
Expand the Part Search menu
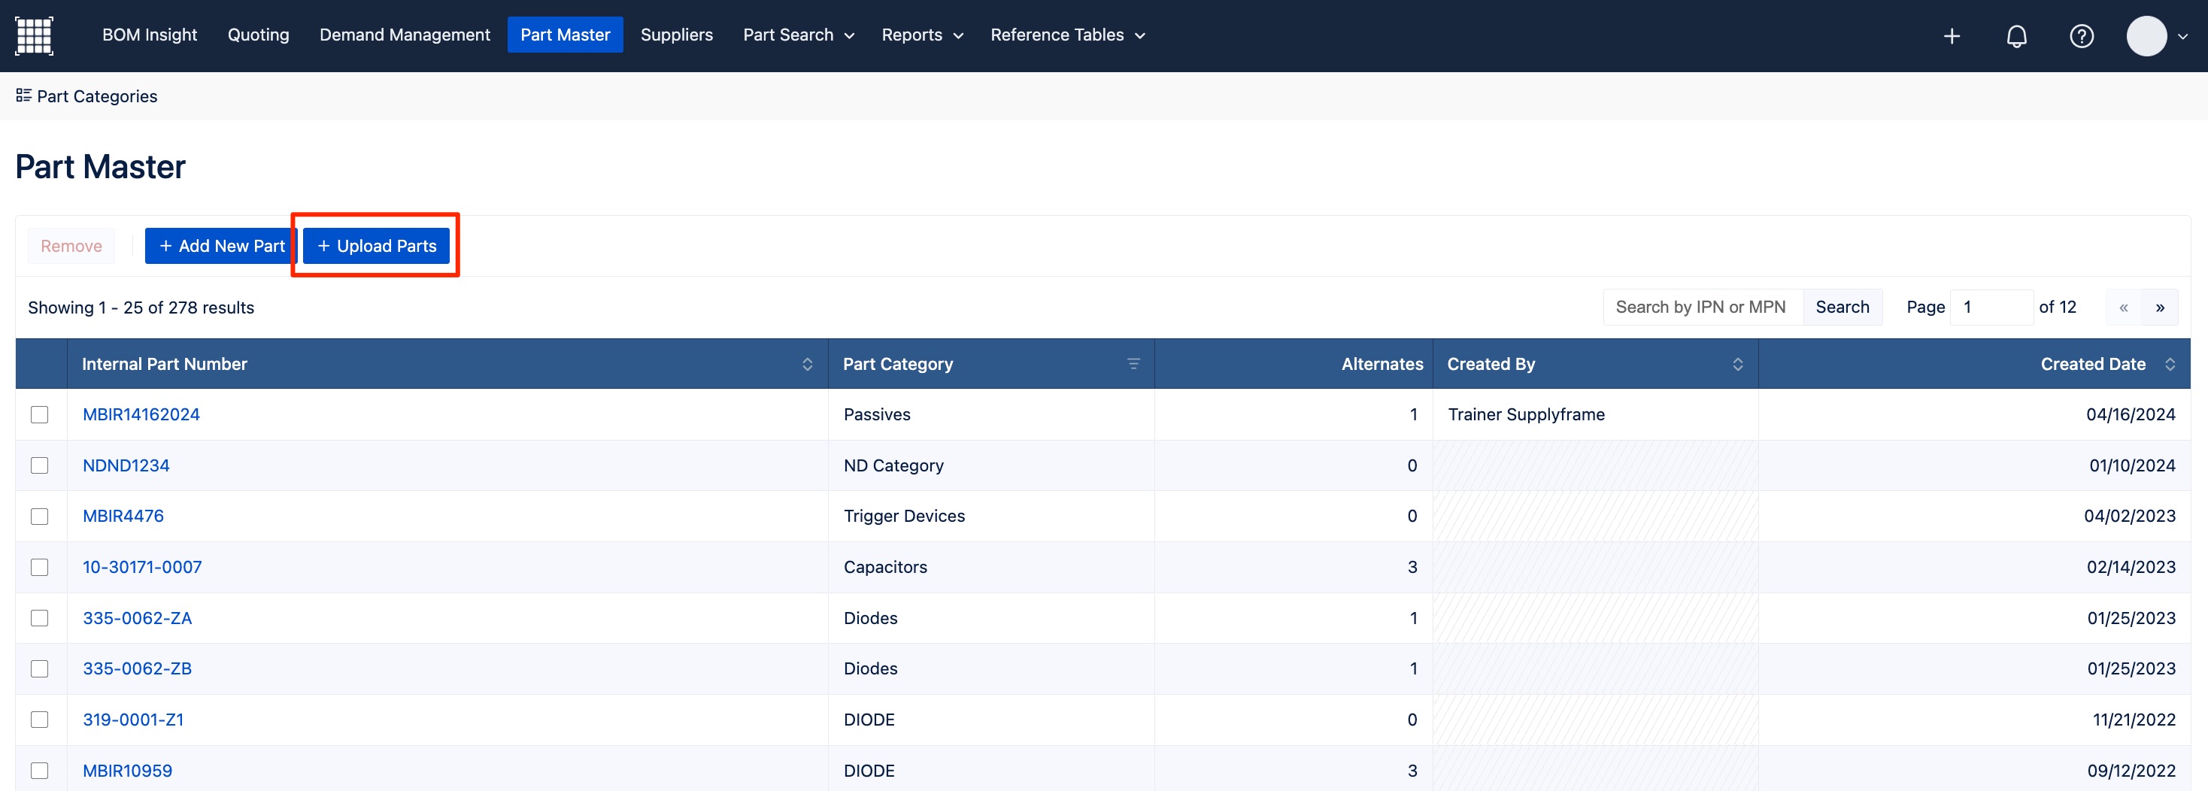[x=798, y=35]
